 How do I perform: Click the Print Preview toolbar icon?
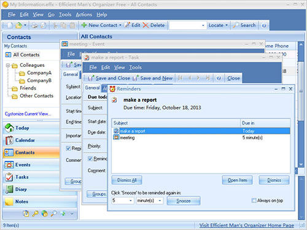pyautogui.click(x=44, y=25)
